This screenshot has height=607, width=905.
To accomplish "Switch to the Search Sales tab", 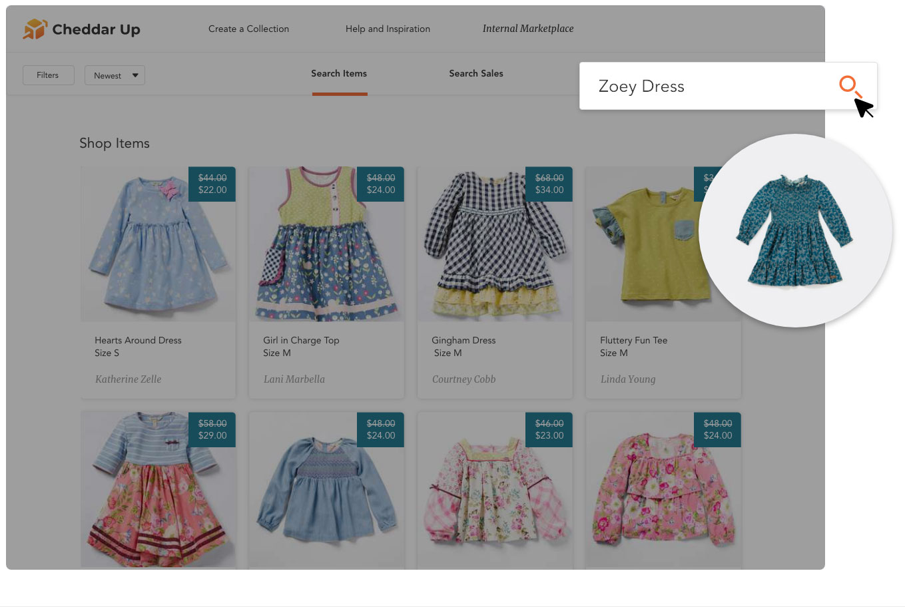I will (475, 74).
